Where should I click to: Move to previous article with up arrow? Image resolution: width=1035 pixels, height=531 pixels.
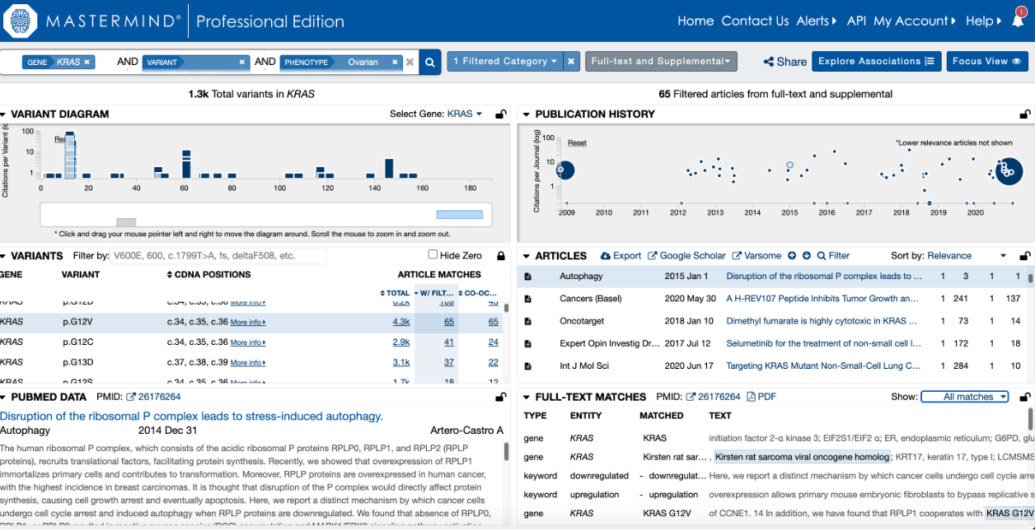tap(792, 256)
